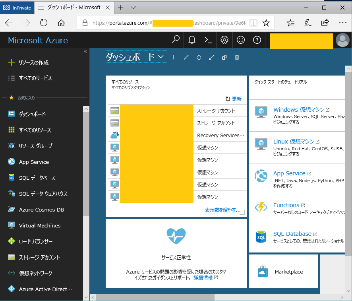The image size is (352, 301).
Task: Collapse the left sidebar with the chevron
Action: click(x=85, y=51)
